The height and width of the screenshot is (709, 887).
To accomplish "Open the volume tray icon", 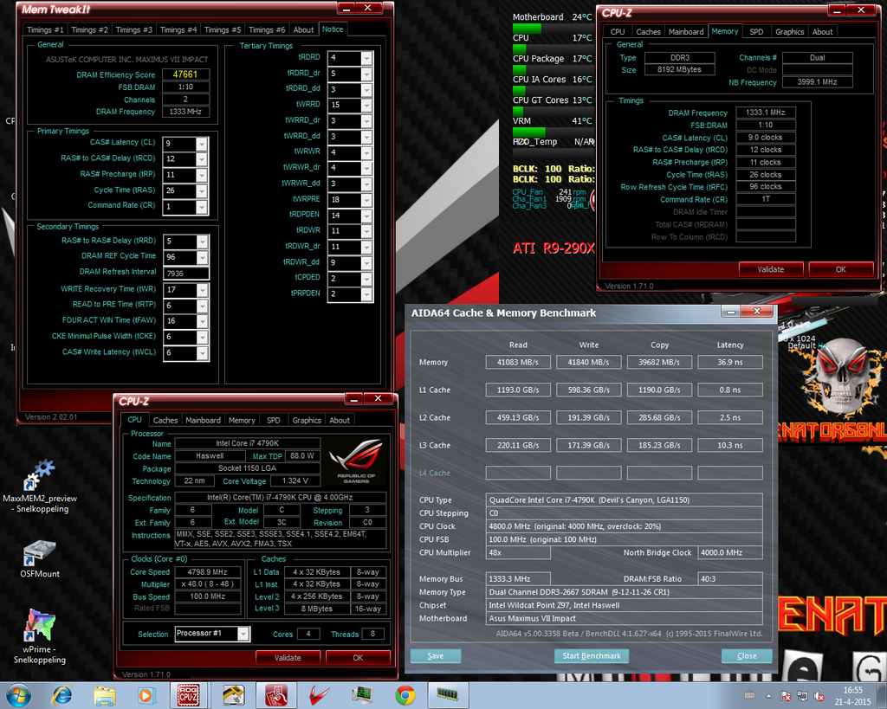I will click(x=819, y=695).
